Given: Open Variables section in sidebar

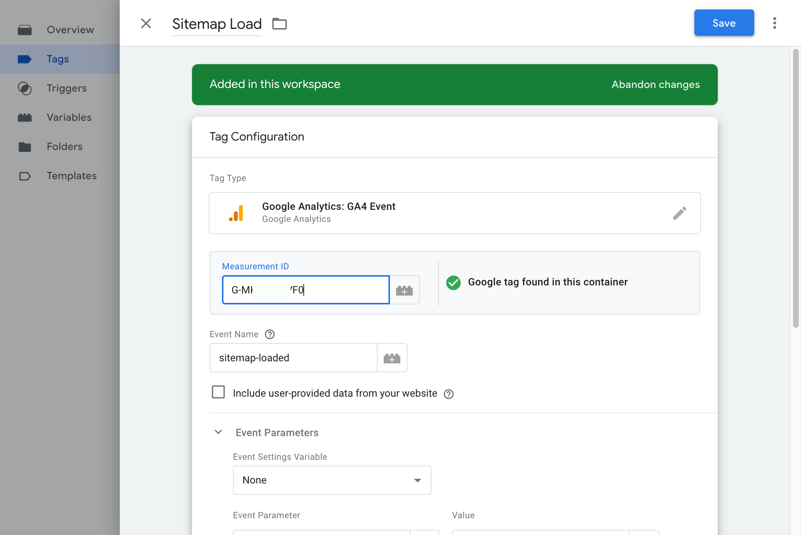Looking at the screenshot, I should coord(60,118).
